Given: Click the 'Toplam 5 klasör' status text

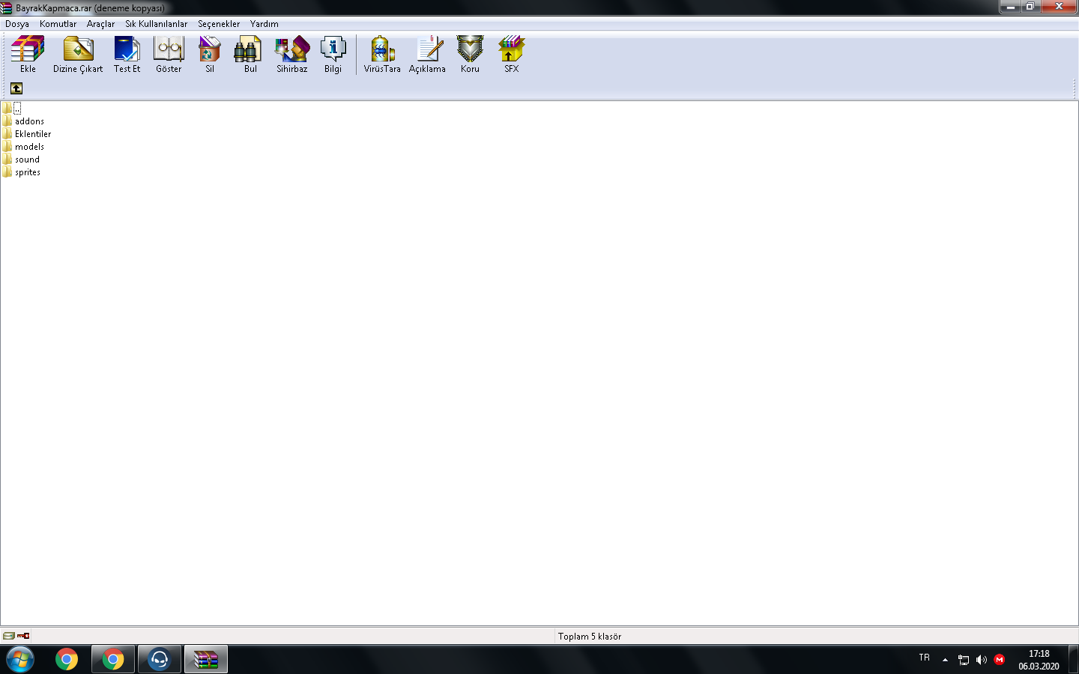Looking at the screenshot, I should pyautogui.click(x=590, y=637).
